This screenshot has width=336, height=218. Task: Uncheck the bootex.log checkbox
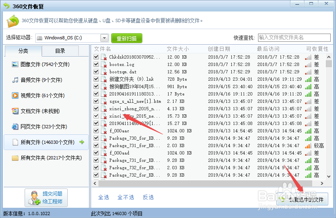click(96, 64)
